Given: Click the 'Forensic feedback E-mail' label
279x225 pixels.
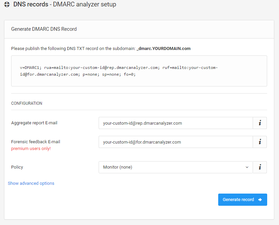Looking at the screenshot, I should pos(35,142).
